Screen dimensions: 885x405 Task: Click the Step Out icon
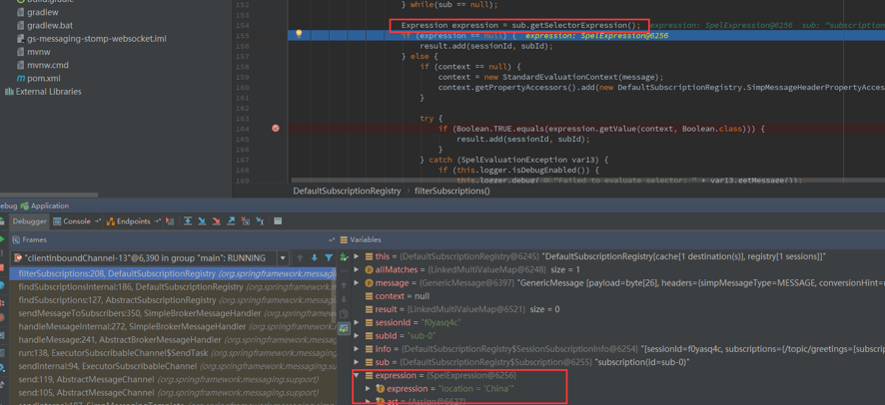[231, 221]
